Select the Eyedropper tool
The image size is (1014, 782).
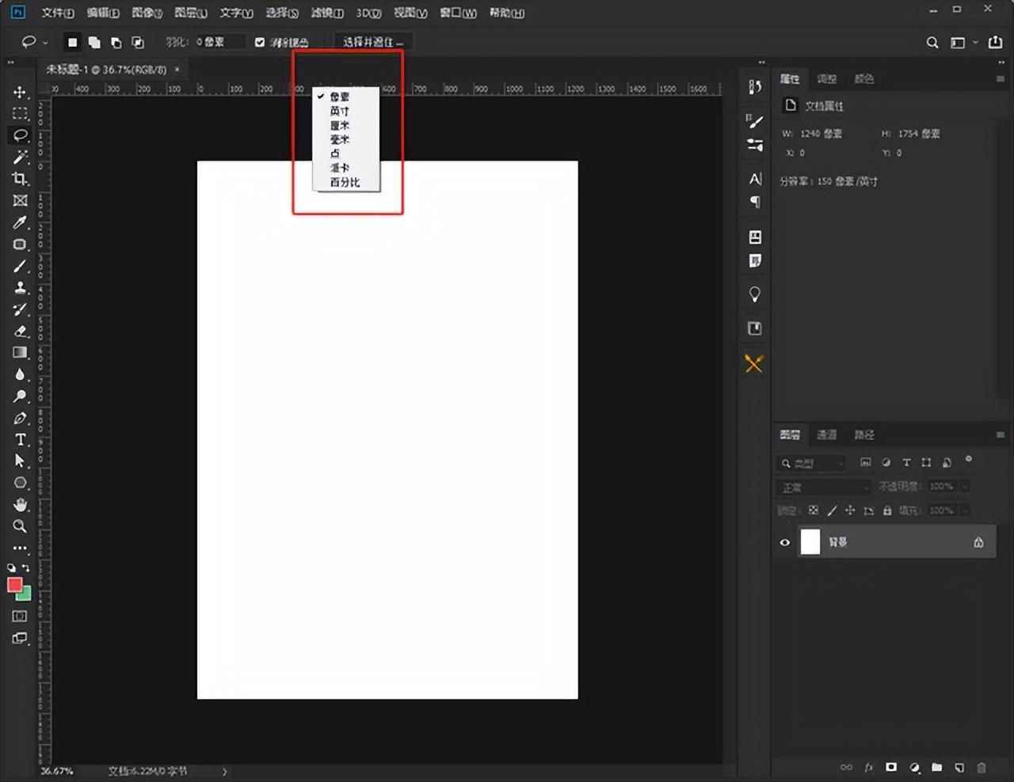[20, 223]
